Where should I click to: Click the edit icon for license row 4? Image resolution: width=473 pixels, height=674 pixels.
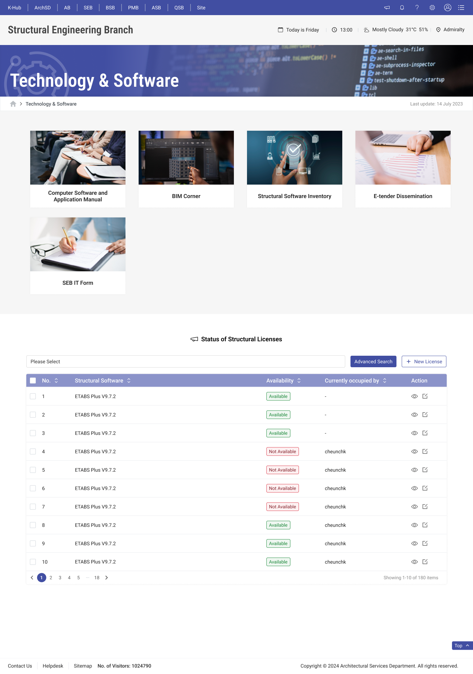425,451
